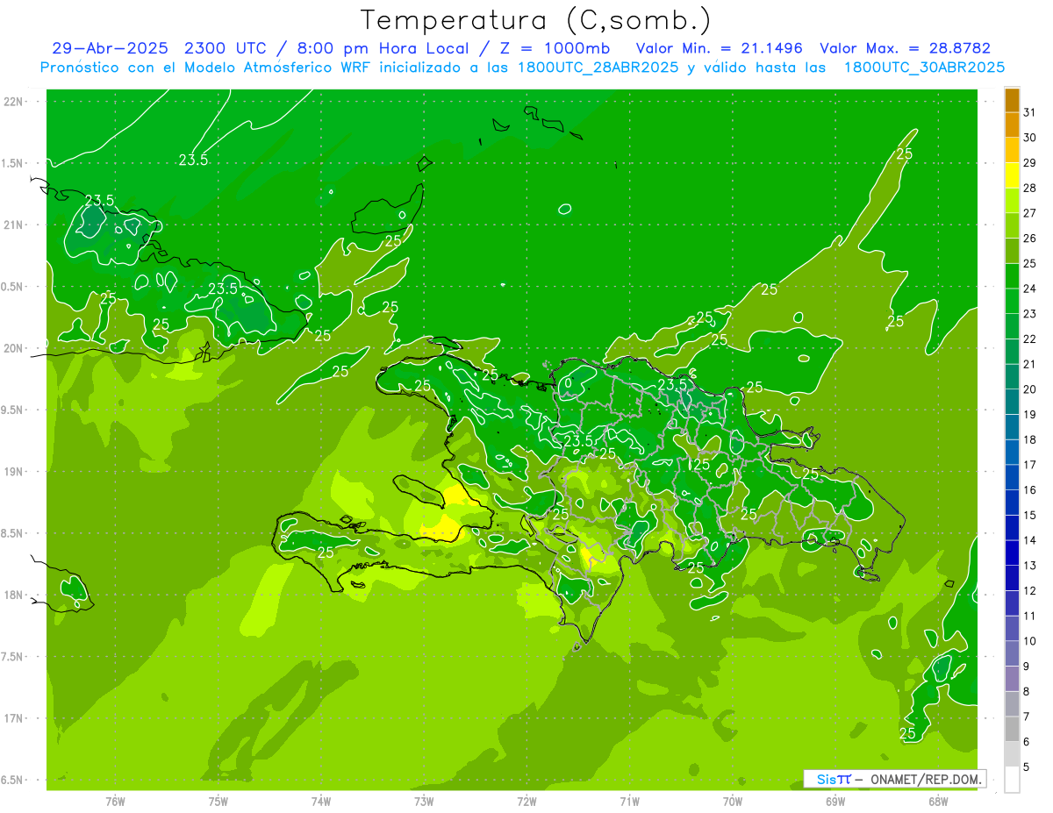Viewport: 1053px width, 813px height.
Task: Click the '17N' latitude axis label
Action: 12,718
